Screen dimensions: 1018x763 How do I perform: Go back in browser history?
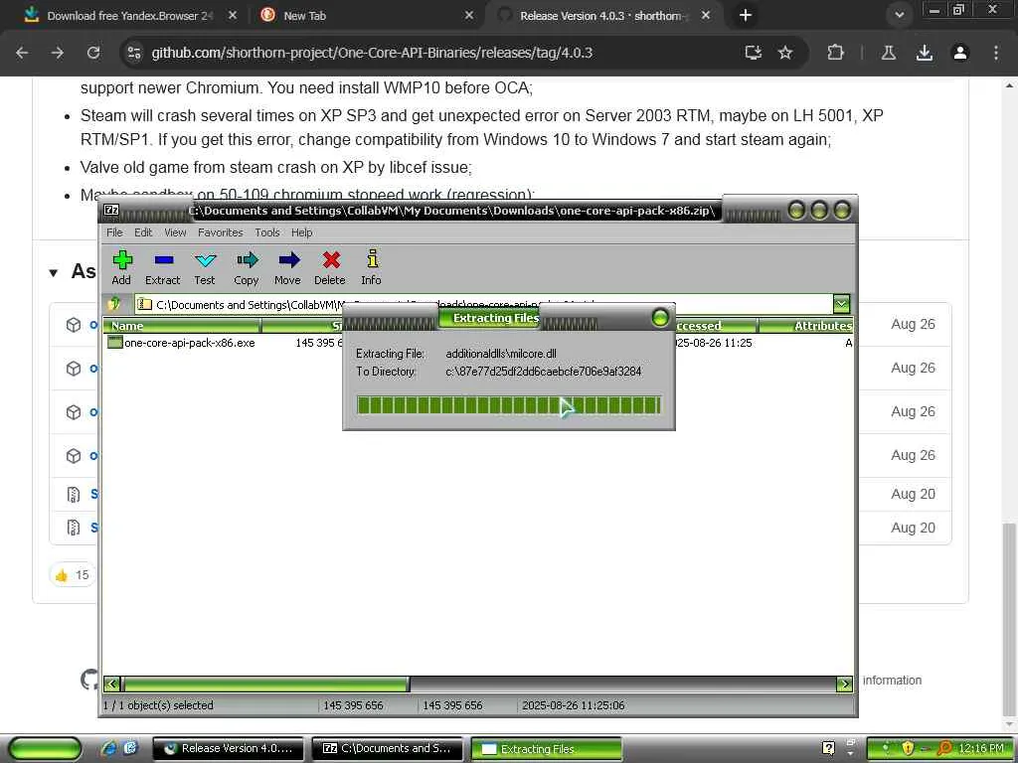point(22,53)
